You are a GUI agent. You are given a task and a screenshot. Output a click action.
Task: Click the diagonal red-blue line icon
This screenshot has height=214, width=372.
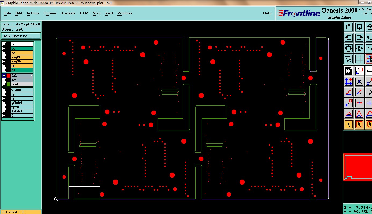point(359,92)
